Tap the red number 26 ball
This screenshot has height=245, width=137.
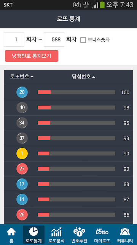[x=22, y=215]
